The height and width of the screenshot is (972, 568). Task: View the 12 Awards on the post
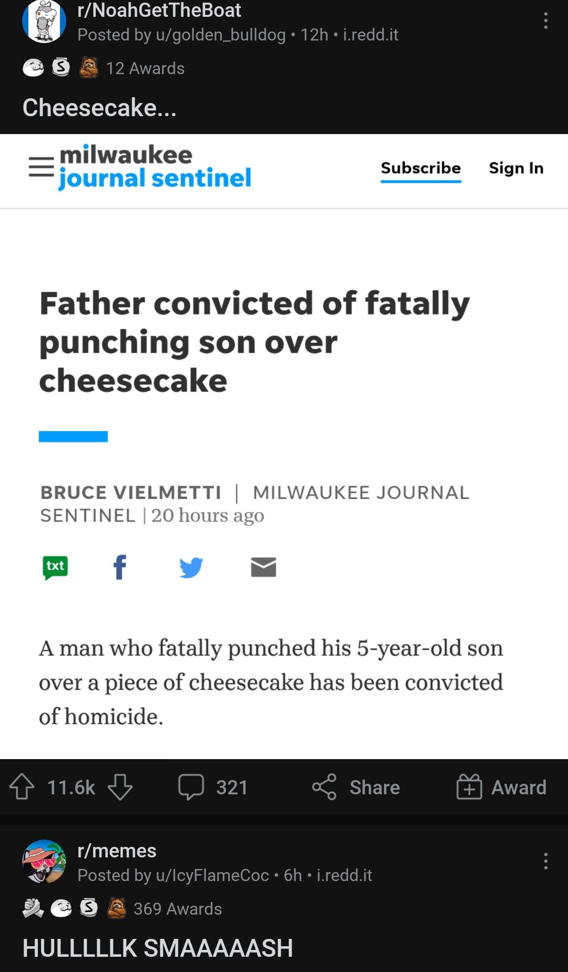tap(145, 68)
